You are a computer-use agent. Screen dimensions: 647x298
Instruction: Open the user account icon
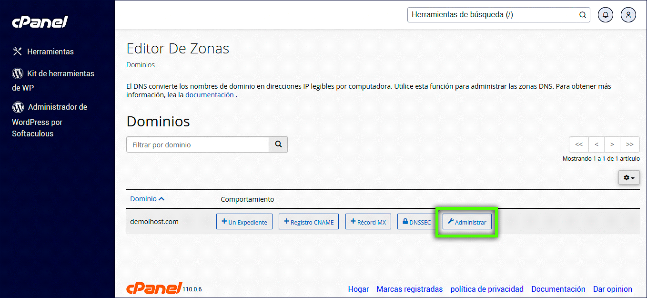(628, 15)
